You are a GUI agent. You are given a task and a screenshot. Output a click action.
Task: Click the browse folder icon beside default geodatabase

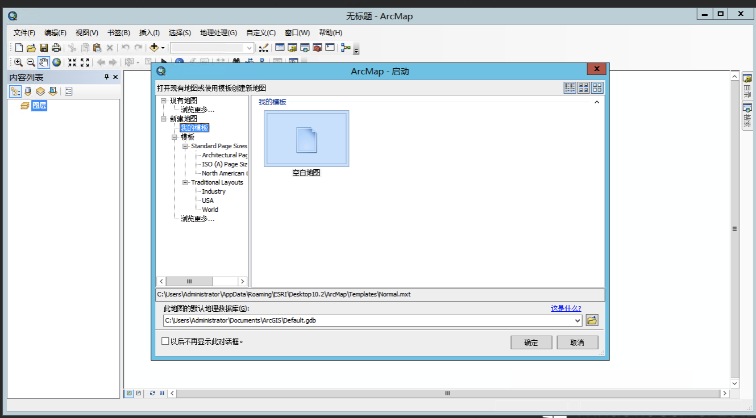(592, 320)
